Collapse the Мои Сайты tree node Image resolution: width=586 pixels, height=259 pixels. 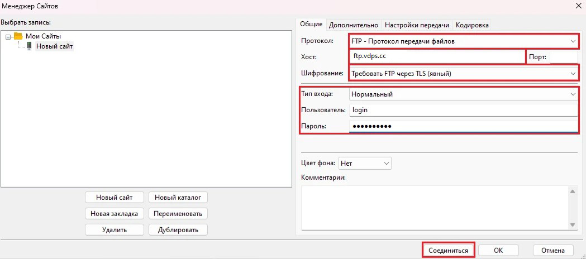coord(8,36)
